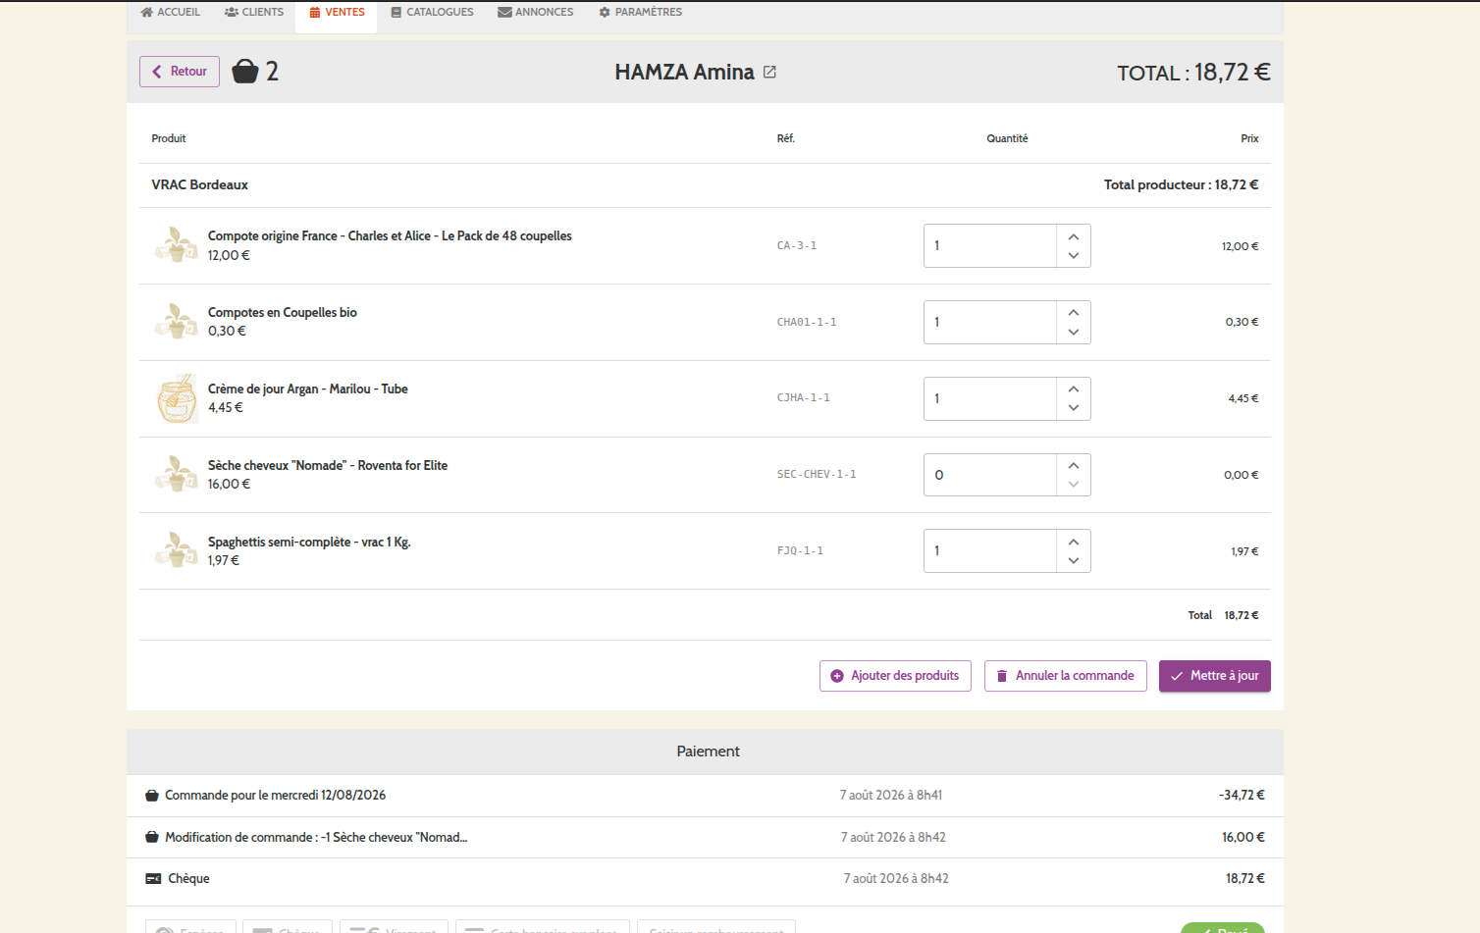
Task: Open the Compote origine France product thumbnail
Action: (x=177, y=245)
